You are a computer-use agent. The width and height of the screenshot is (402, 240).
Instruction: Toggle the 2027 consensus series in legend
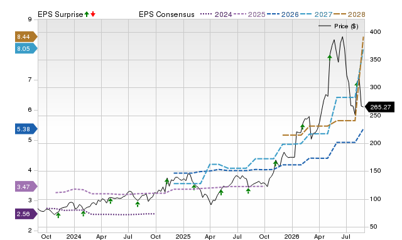click(x=316, y=14)
